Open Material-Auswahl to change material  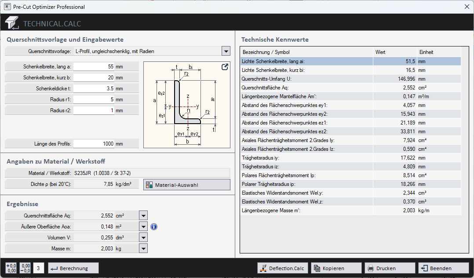point(186,184)
